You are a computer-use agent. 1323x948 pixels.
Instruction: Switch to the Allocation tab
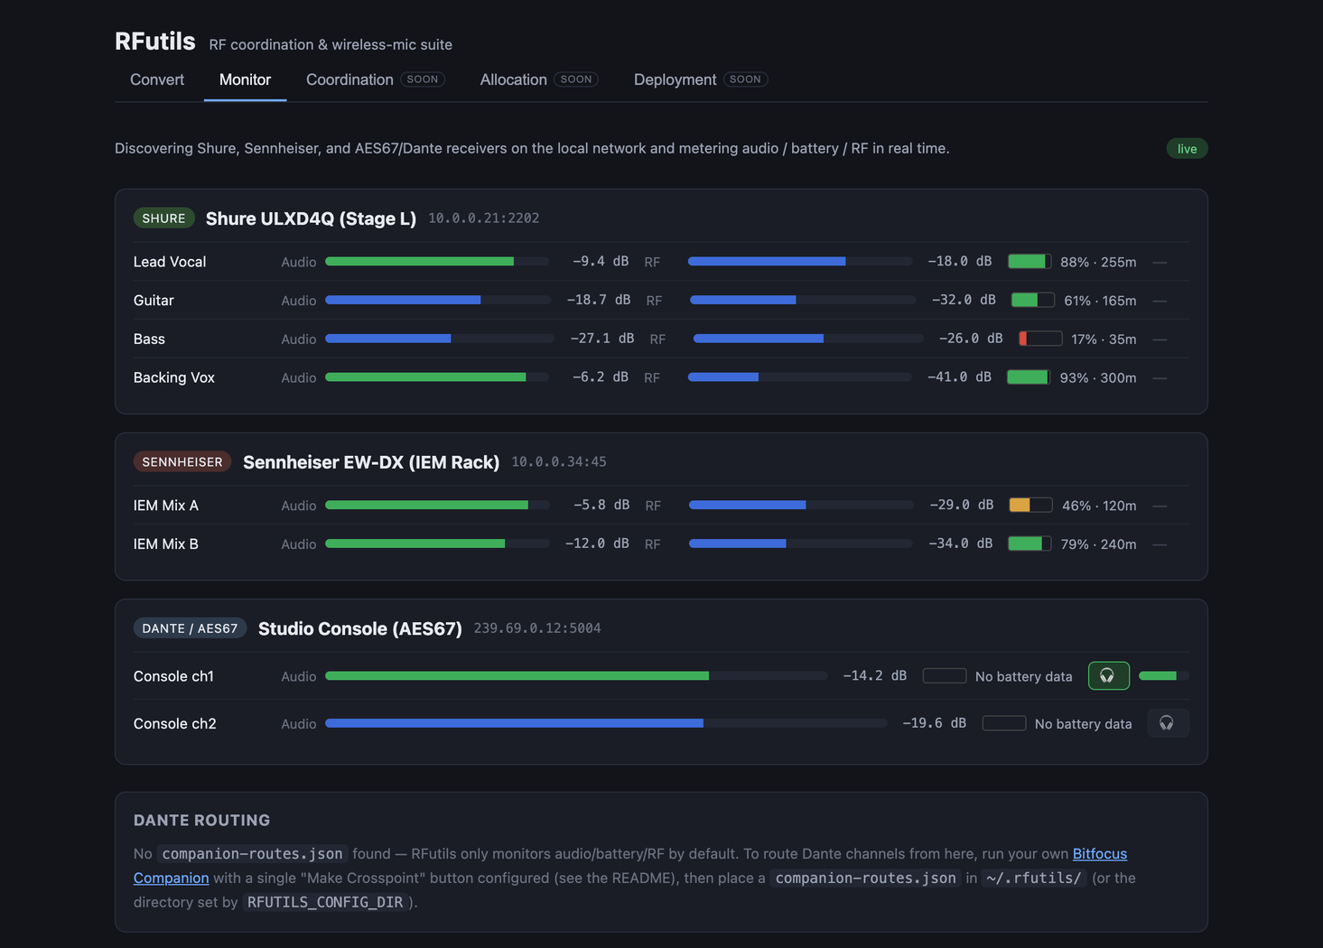[x=538, y=79]
